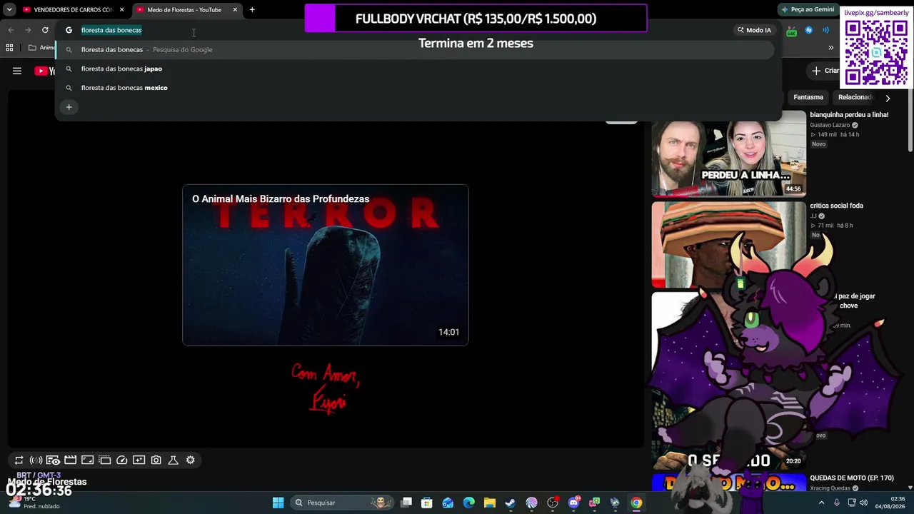Select the 'Fantasma' filter chip
914x514 pixels.
tap(808, 97)
